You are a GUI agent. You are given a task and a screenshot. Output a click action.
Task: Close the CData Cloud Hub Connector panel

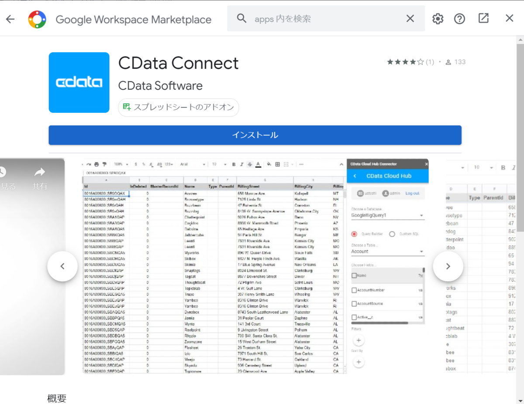pos(426,164)
